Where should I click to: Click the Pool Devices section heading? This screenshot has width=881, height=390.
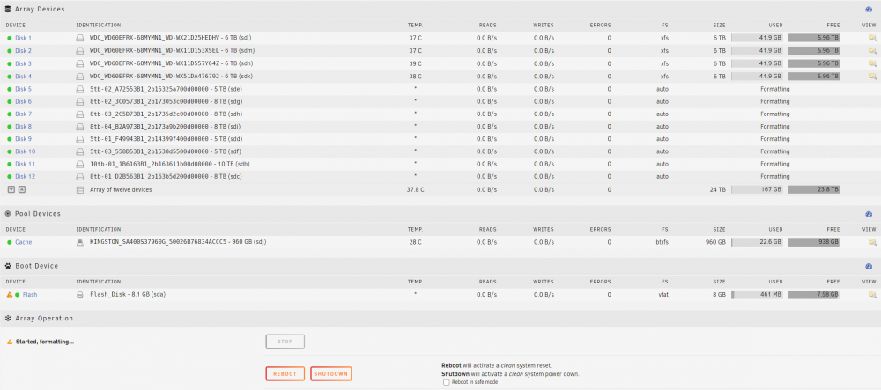coord(38,214)
